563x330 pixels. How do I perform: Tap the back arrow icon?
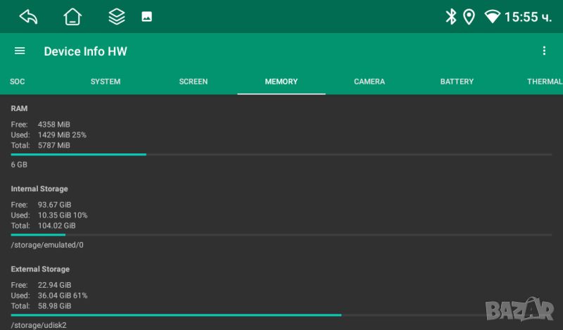28,16
